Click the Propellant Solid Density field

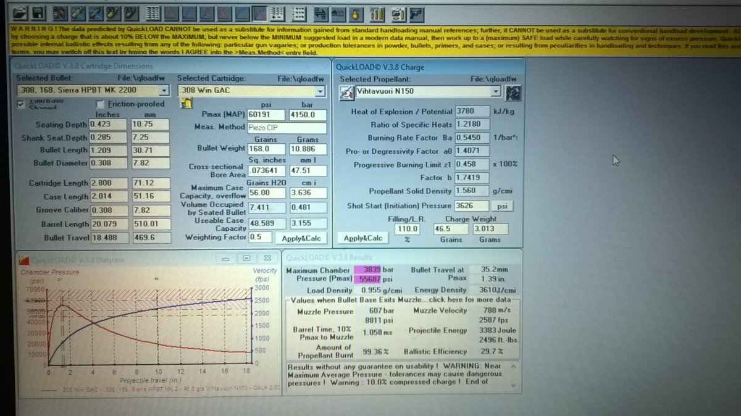coord(471,191)
